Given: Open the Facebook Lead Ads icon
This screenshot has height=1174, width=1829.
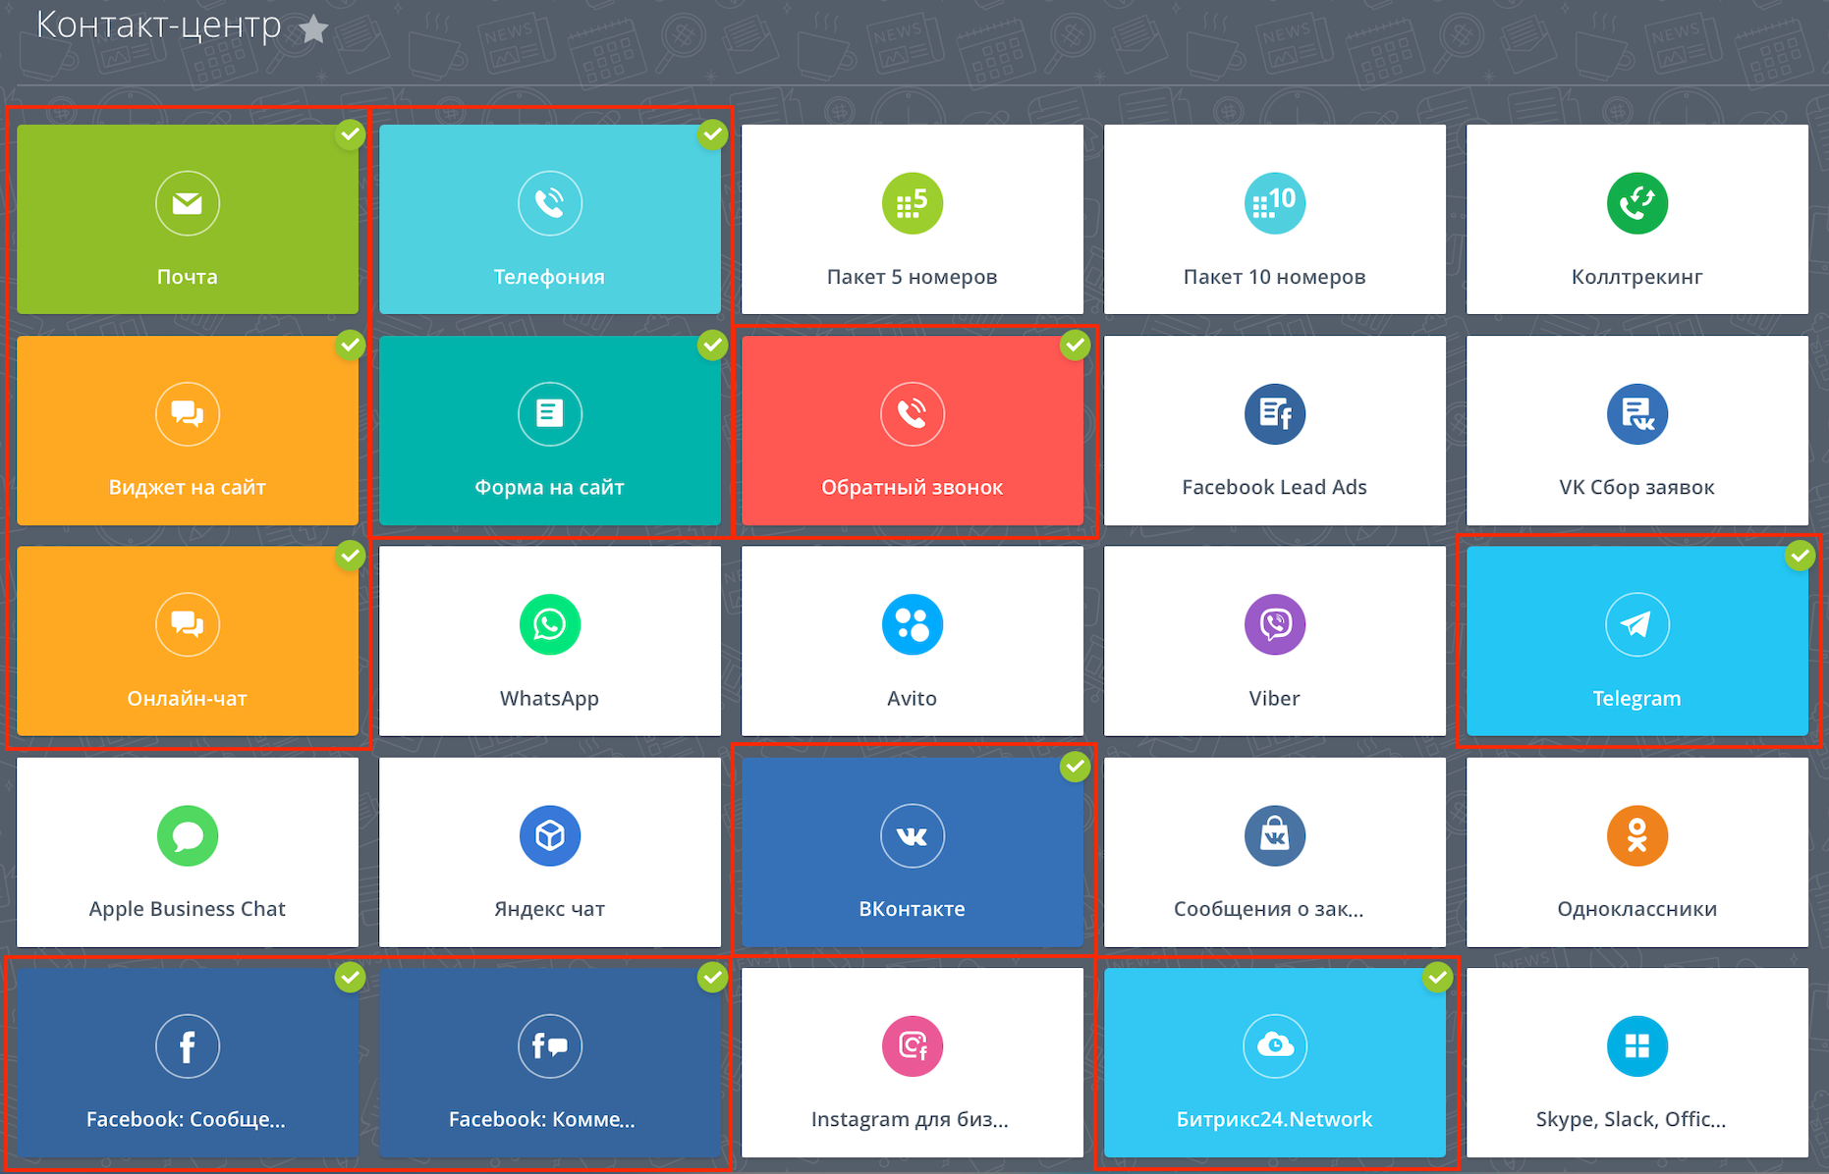Looking at the screenshot, I should tap(1274, 414).
